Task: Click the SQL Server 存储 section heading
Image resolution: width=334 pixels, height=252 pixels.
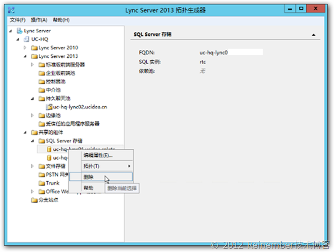Action: (152, 35)
